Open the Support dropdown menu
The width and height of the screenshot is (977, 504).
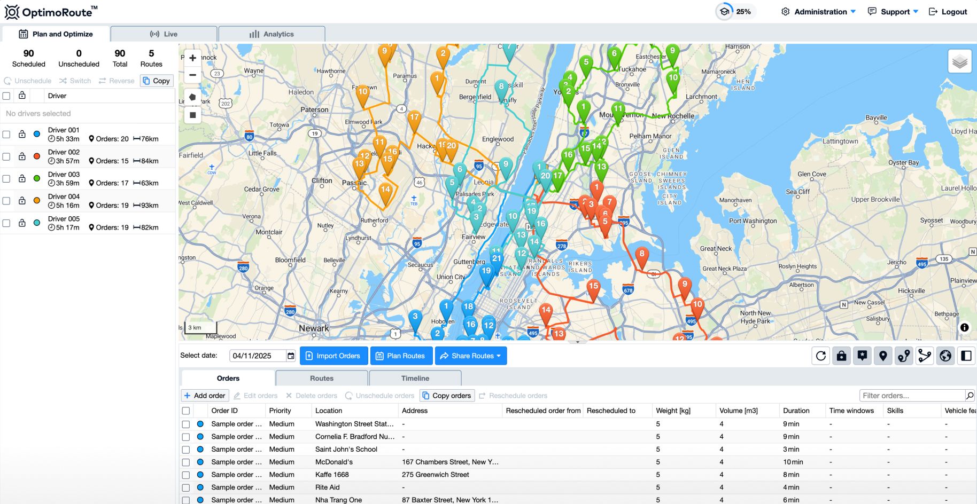tap(893, 12)
